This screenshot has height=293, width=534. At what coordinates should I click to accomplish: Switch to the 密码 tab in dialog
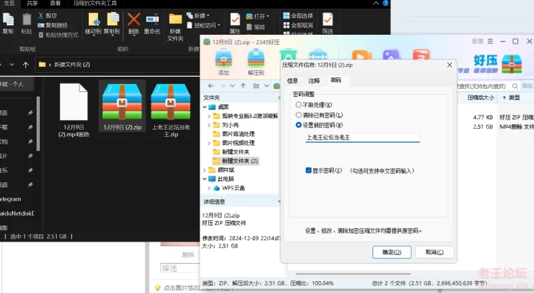click(336, 80)
